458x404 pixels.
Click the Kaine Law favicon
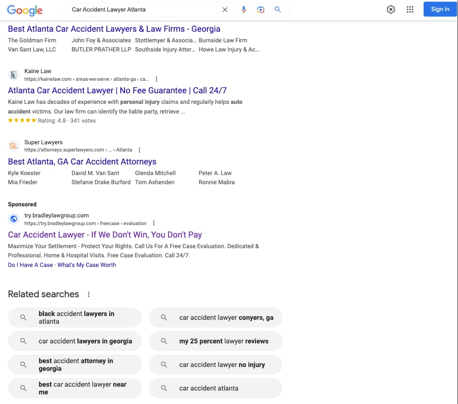pos(13,75)
